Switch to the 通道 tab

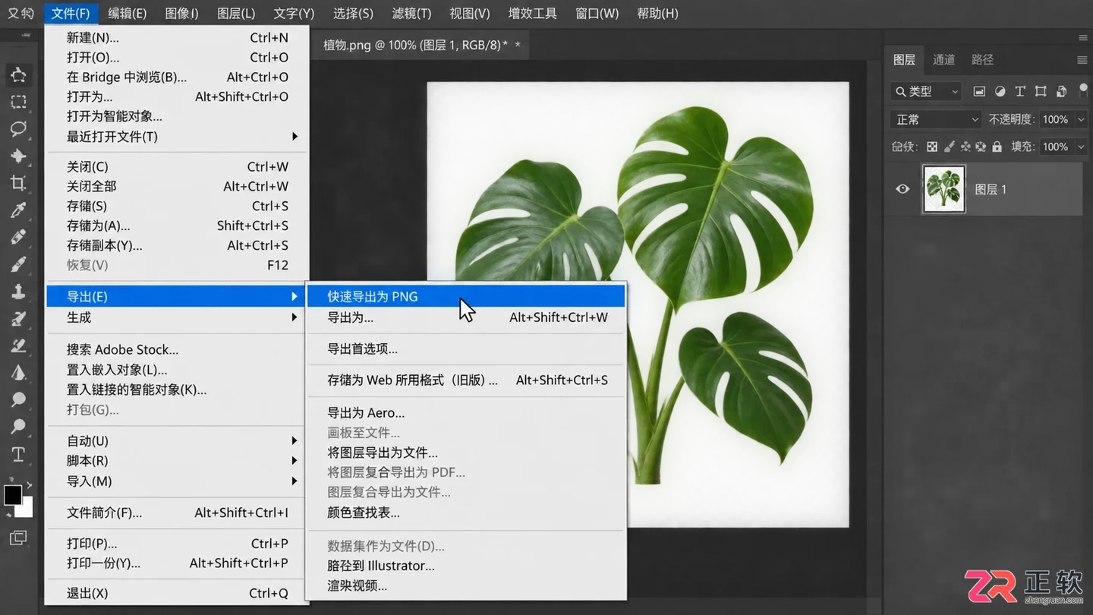click(943, 60)
